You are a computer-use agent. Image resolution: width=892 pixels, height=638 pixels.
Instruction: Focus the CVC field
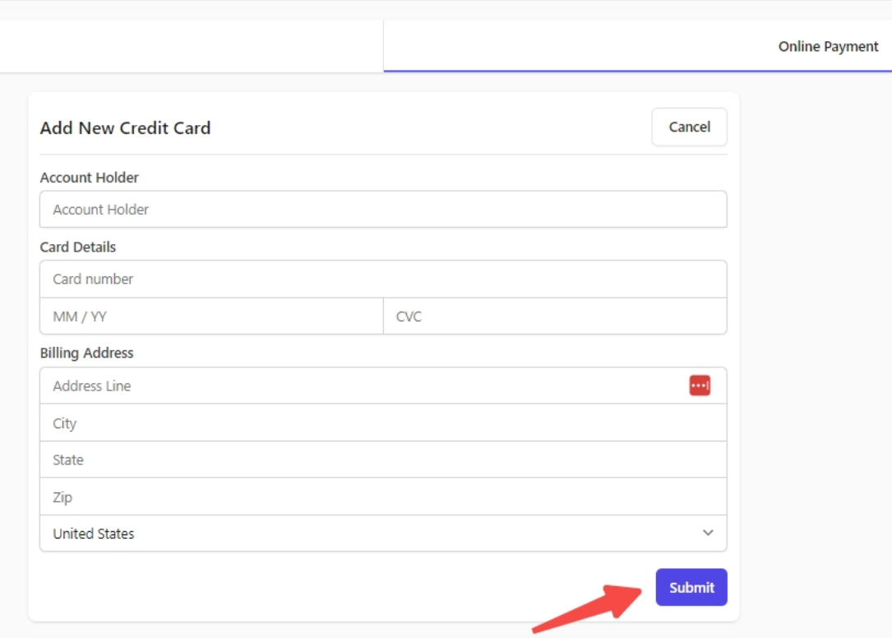[555, 317]
